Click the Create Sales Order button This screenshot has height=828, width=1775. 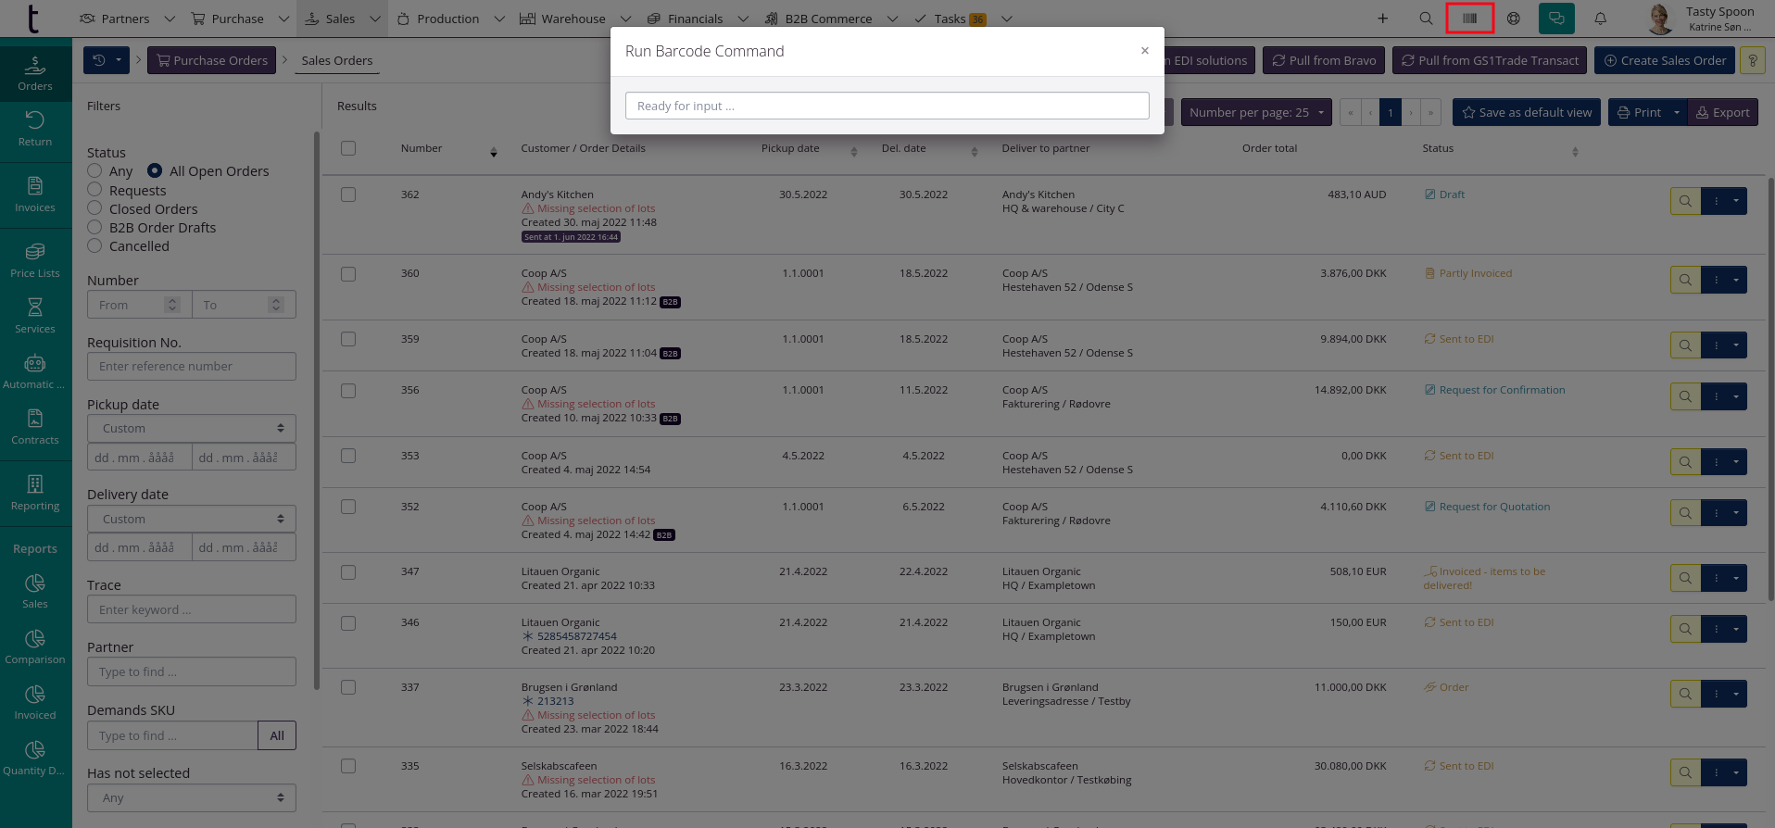click(1665, 61)
